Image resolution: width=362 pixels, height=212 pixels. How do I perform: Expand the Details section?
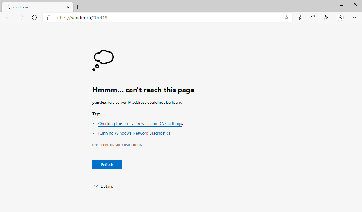103,186
